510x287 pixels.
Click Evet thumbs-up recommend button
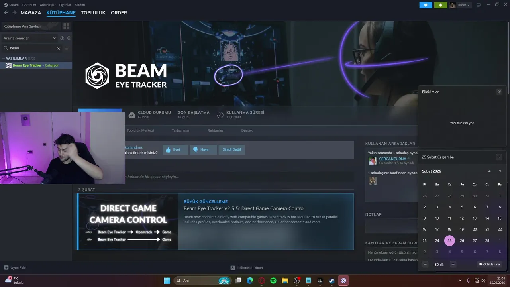pos(175,149)
